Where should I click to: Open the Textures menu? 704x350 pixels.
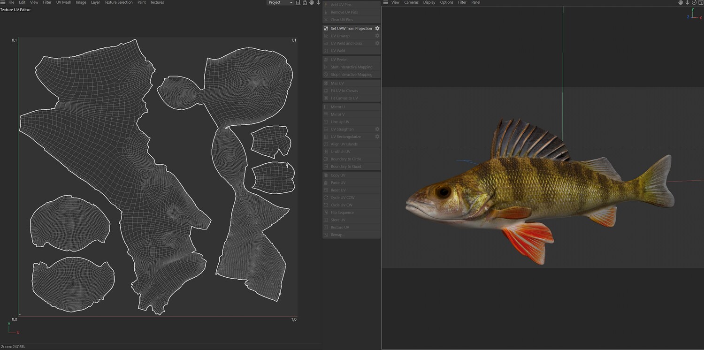157,2
